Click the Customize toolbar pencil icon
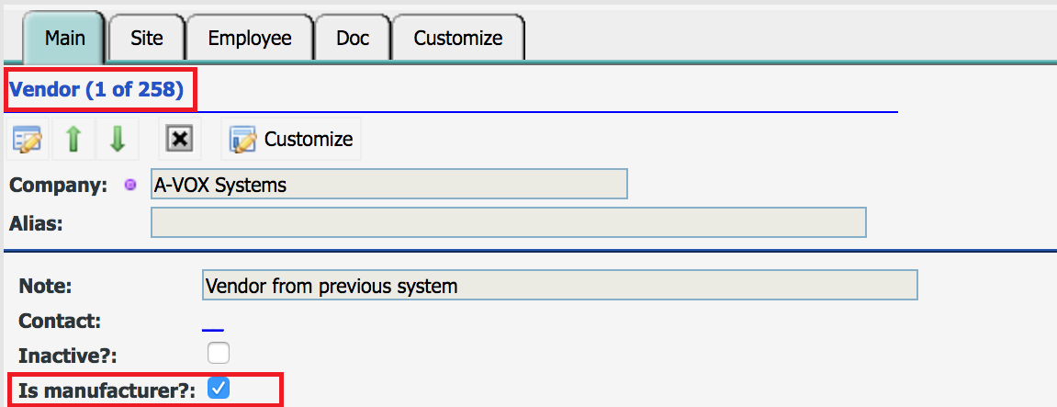1057x407 pixels. click(x=242, y=139)
